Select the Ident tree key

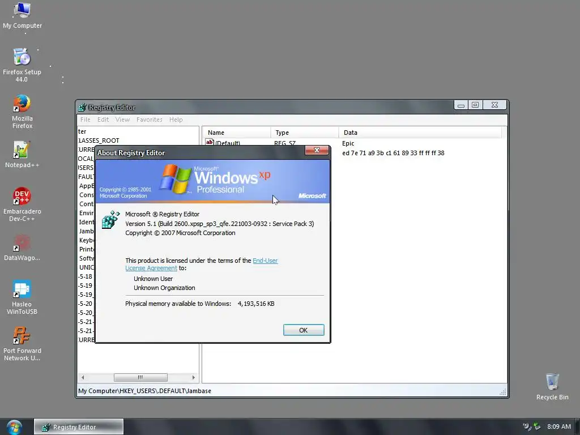(x=87, y=222)
